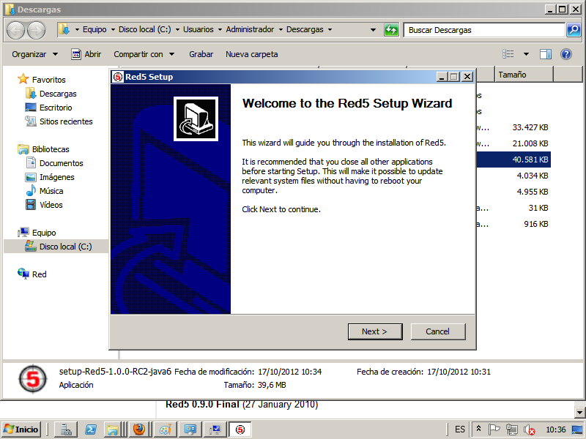Switch to the Explorer folder taskbar icon
586x439 pixels.
pos(113,429)
